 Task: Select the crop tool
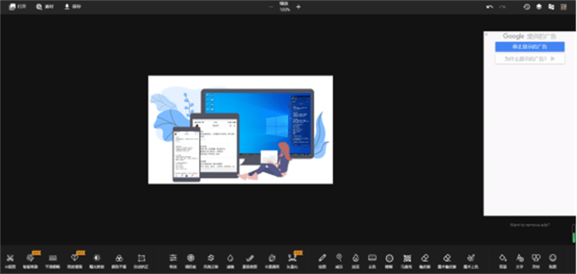tap(141, 258)
